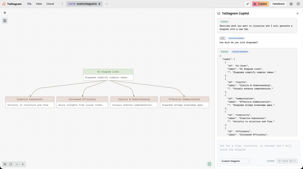Click JSON line "id": "ai-lover"
The image size is (303, 169).
click(x=238, y=66)
